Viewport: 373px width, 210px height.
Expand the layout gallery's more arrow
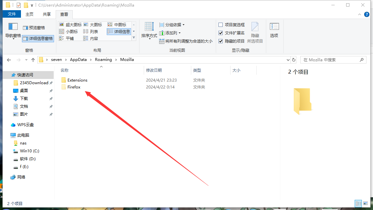(134, 38)
